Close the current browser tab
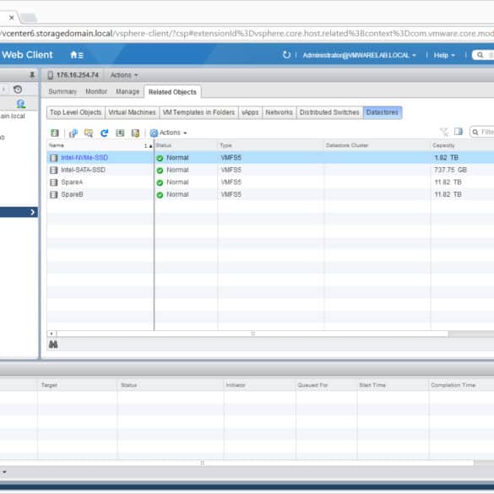 coord(12,18)
